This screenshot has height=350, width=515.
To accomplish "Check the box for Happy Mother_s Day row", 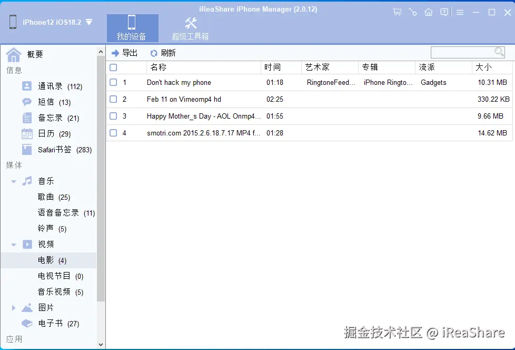I will (x=113, y=115).
